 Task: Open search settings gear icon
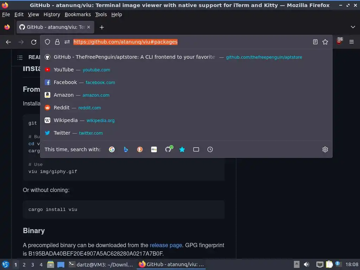[x=325, y=149]
